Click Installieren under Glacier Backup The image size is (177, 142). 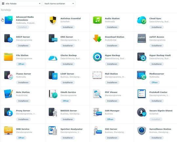pyautogui.click(x=68, y=64)
